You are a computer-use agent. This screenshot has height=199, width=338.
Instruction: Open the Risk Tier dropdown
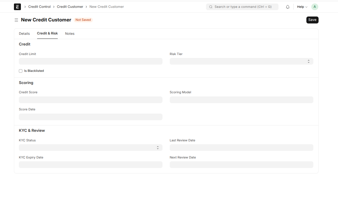click(241, 61)
